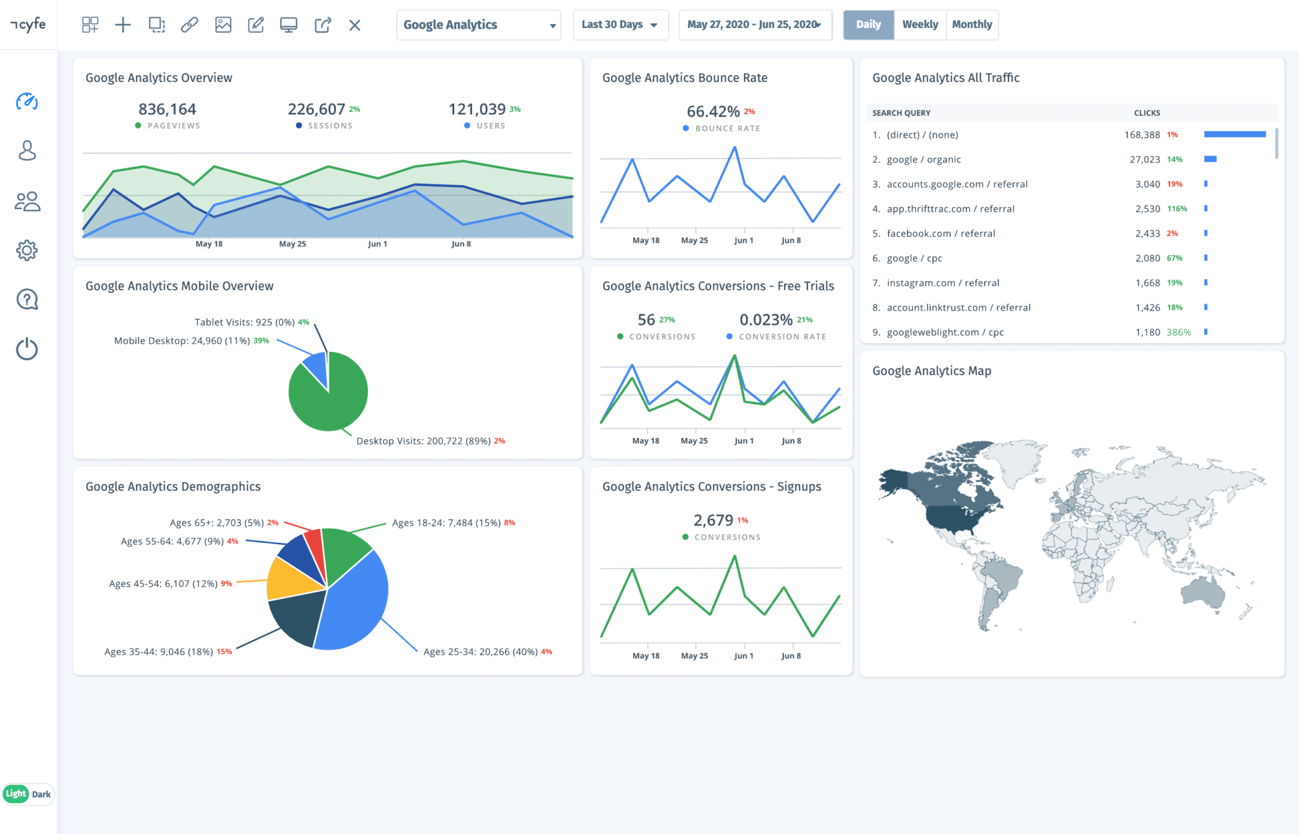Open the help question-mark icon
The height and width of the screenshot is (834, 1299).
[27, 299]
